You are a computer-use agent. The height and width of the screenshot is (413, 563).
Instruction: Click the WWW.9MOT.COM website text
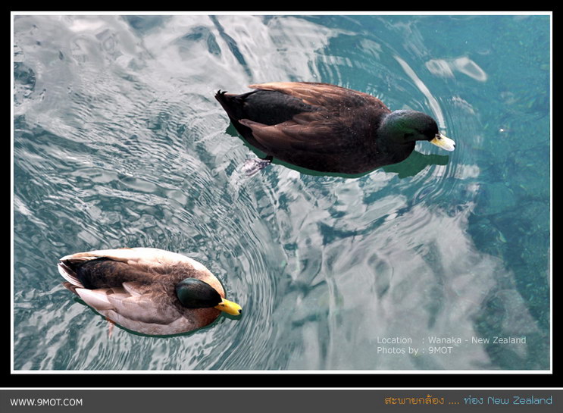pos(46,402)
